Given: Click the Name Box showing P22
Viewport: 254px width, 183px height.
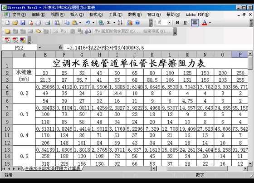Looking at the screenshot, I should [19, 48].
